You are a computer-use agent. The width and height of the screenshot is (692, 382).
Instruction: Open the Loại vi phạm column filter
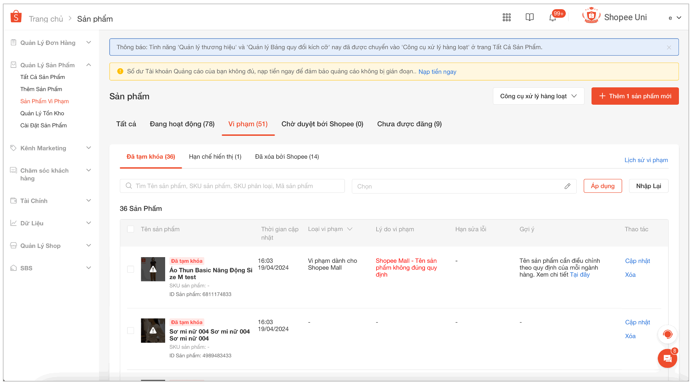350,229
